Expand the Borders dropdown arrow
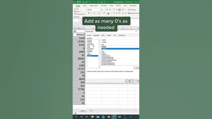The width and height of the screenshot is (212, 119). 101,13
